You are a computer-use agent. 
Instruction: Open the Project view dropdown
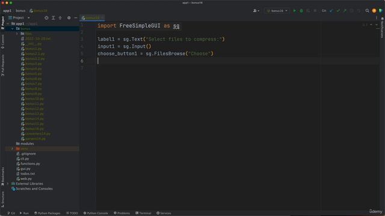pos(19,17)
